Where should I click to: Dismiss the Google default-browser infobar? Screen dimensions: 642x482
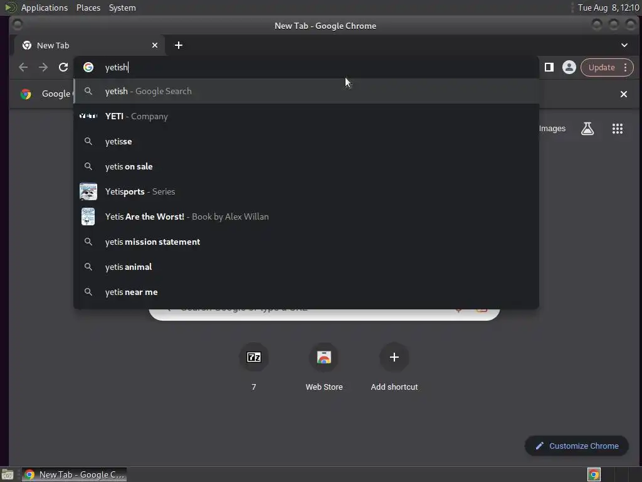(x=624, y=94)
